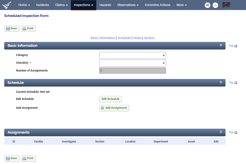Open the Observations menu
246x164 pixels.
pos(127,5)
